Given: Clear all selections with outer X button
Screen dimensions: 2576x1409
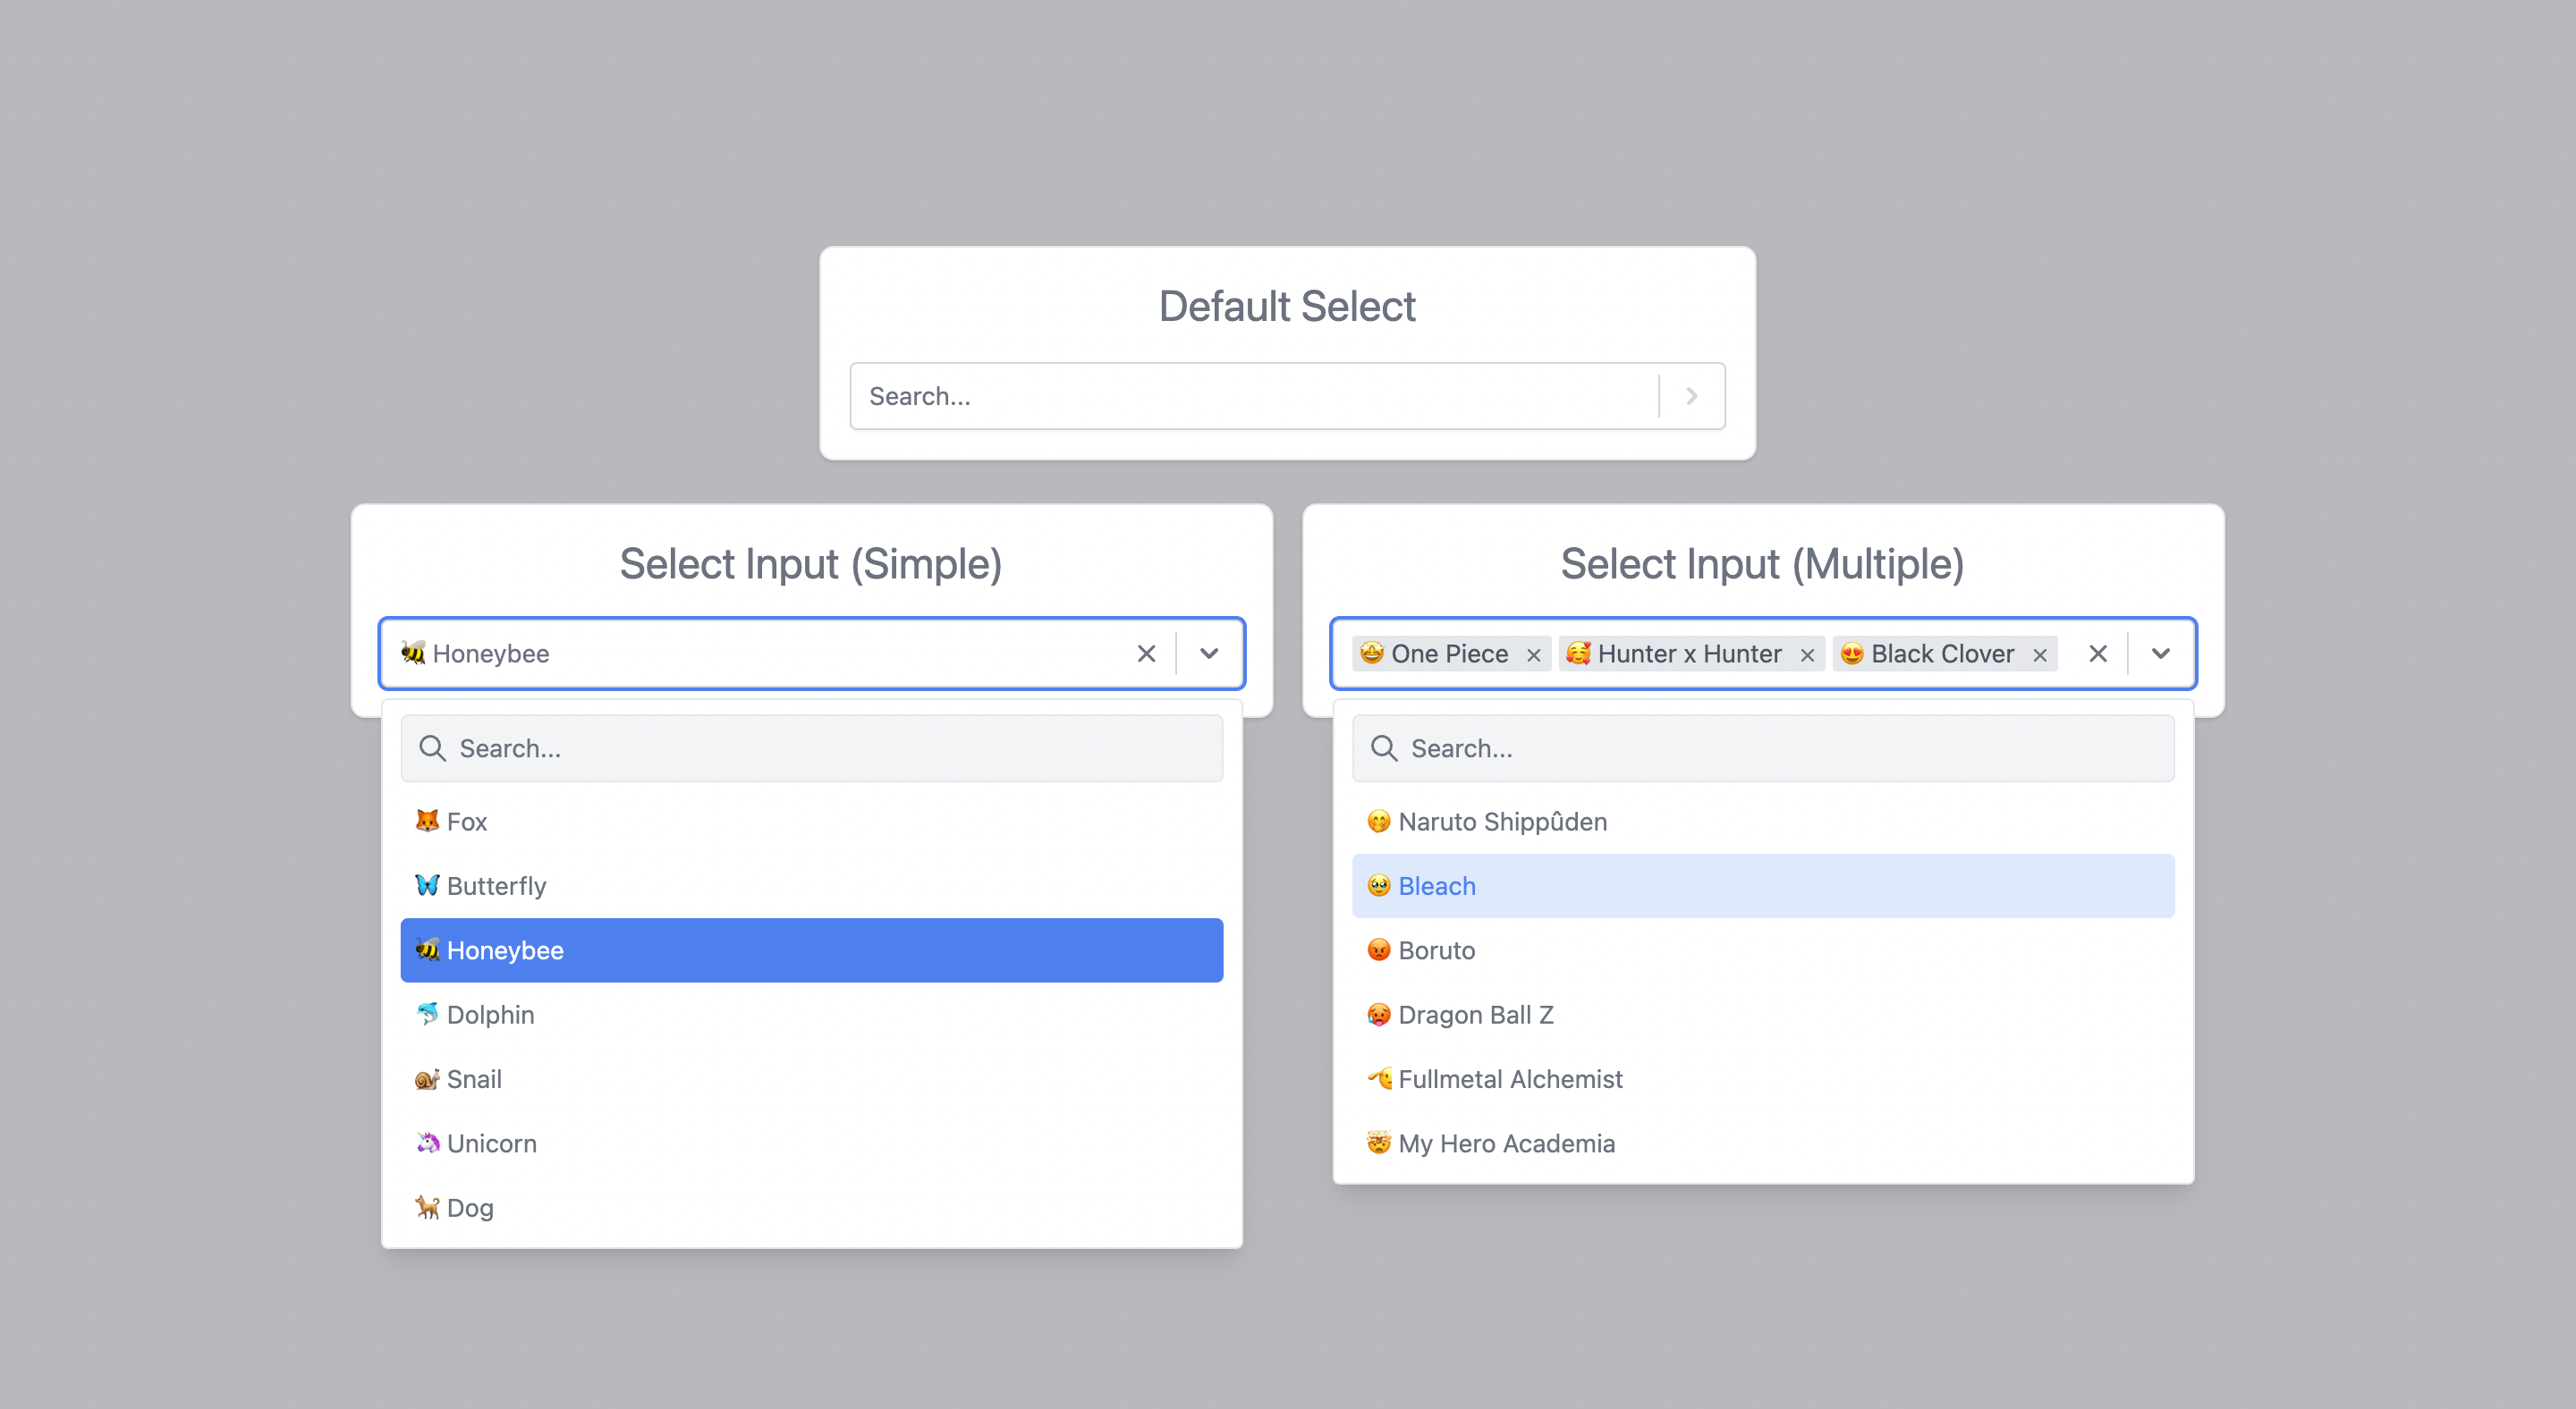Looking at the screenshot, I should (x=2097, y=654).
